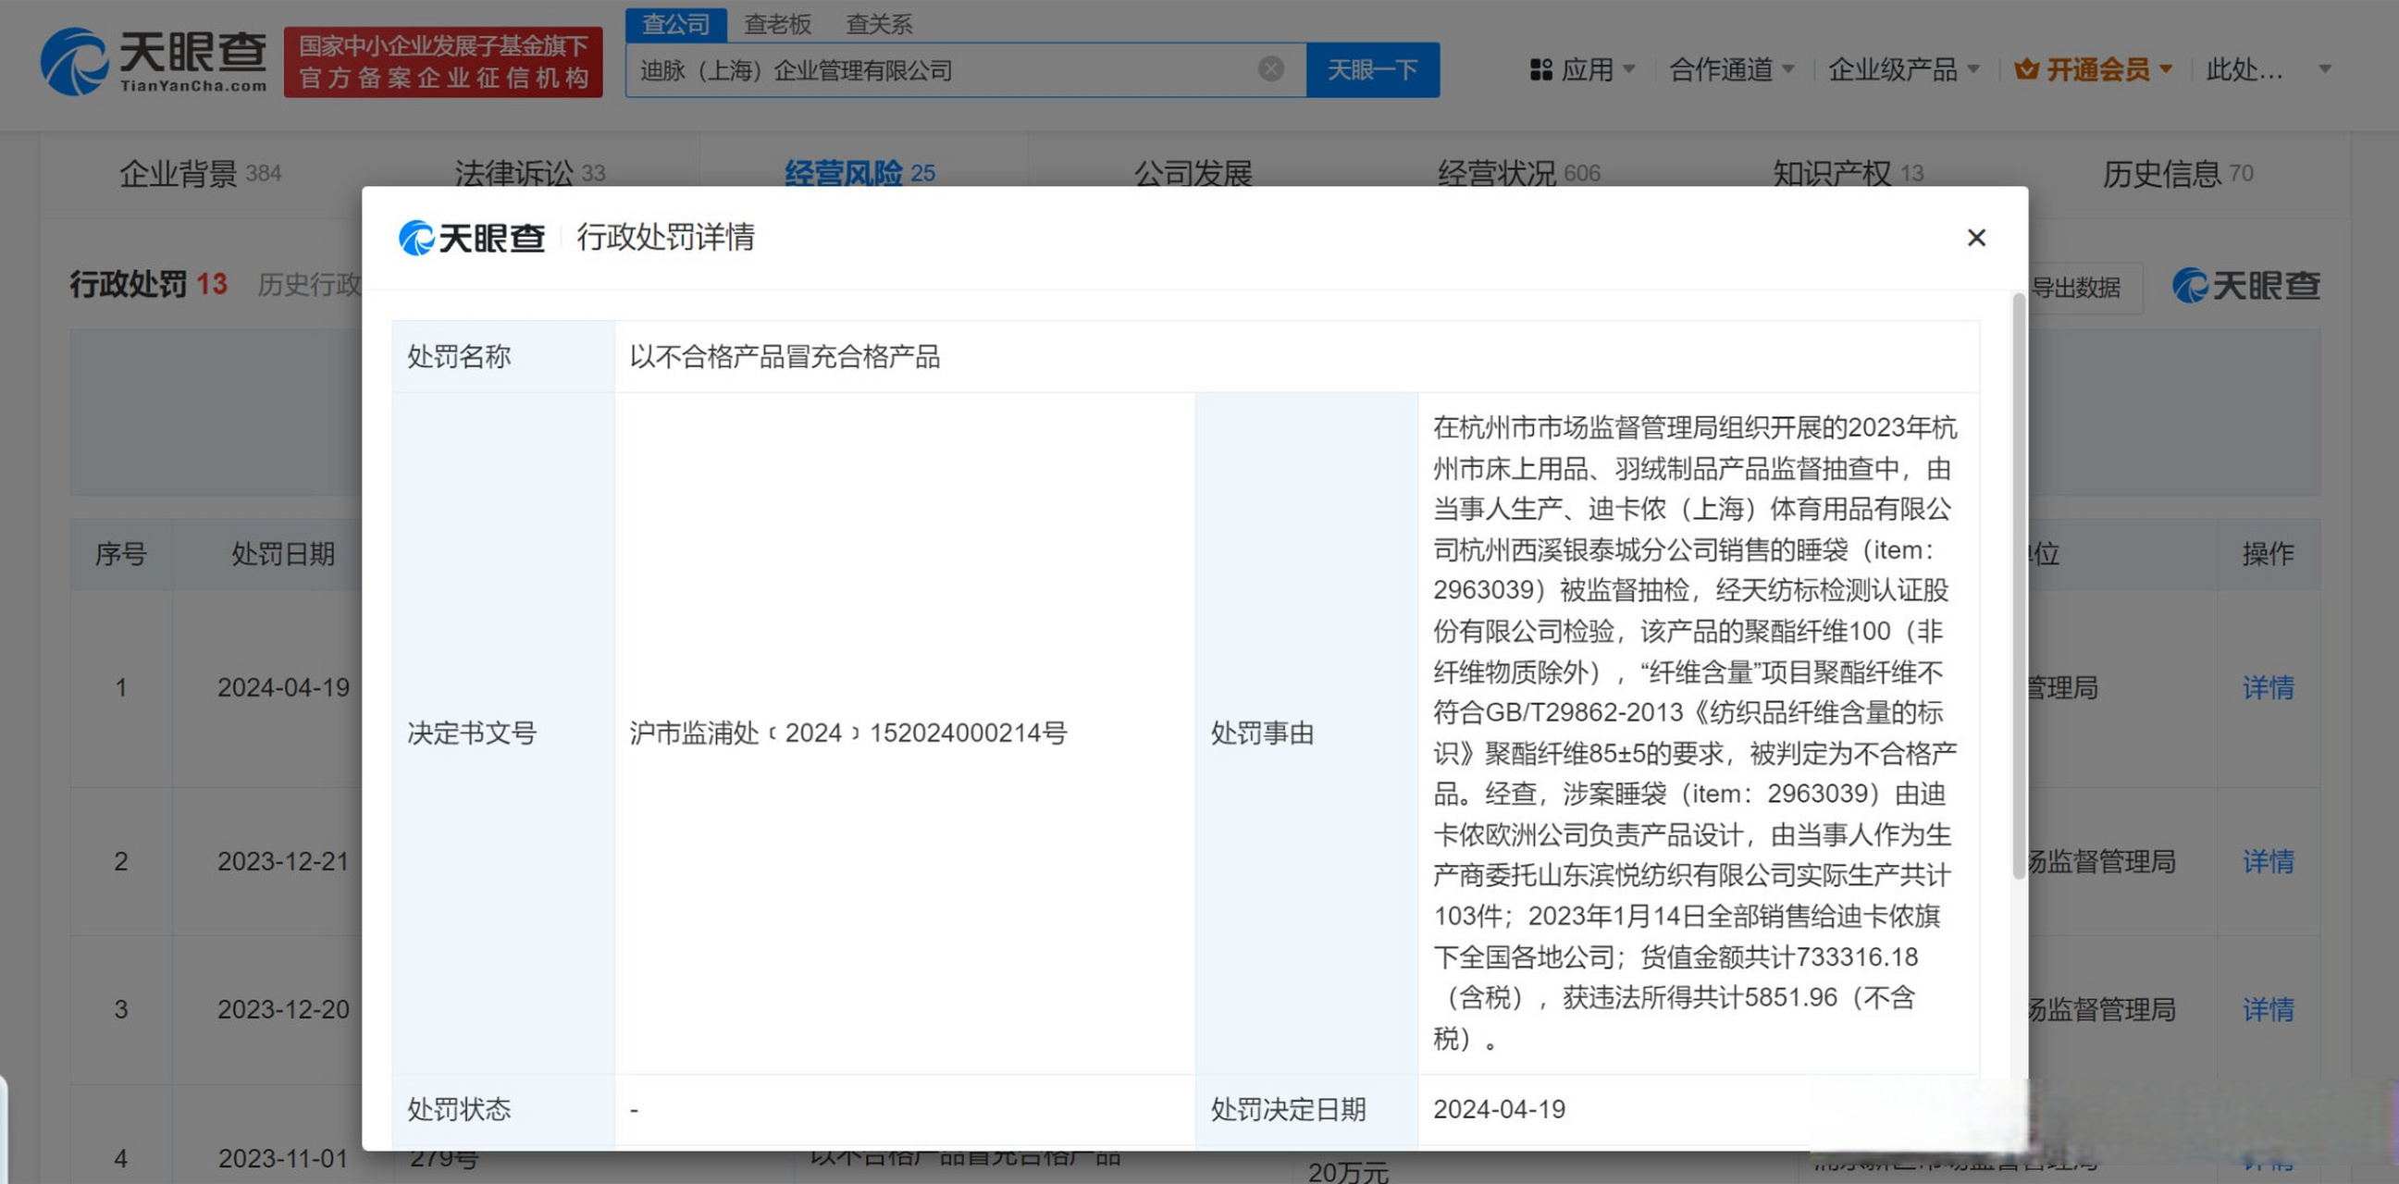The width and height of the screenshot is (2399, 1184).
Task: Click the crown icon beside 开通会员
Action: click(x=2026, y=69)
